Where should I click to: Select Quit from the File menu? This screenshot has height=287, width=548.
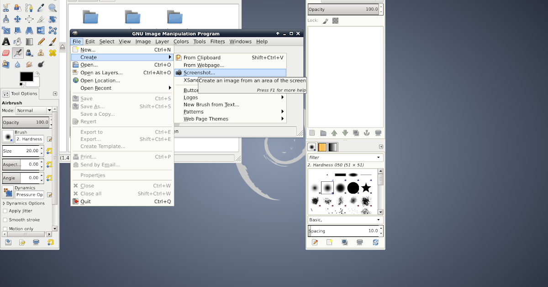pyautogui.click(x=122, y=201)
